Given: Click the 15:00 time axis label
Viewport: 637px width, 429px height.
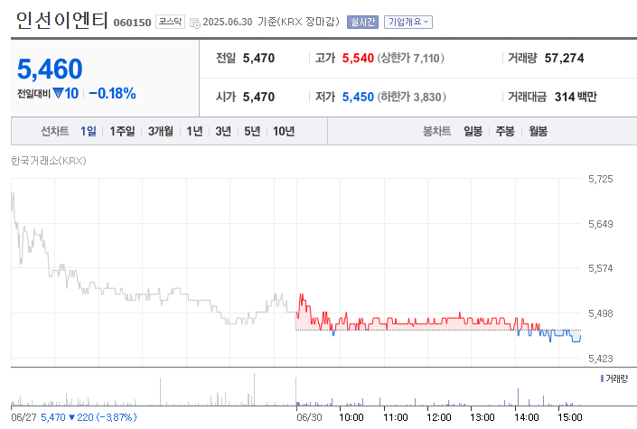Looking at the screenshot, I should click(570, 417).
